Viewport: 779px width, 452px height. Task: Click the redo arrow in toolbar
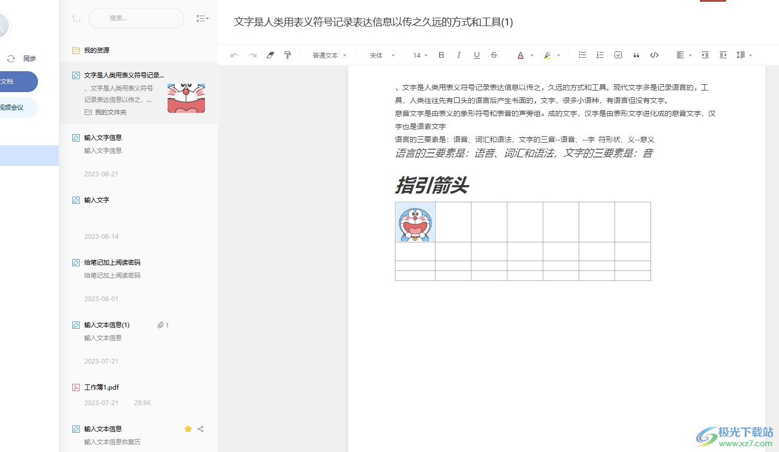(252, 55)
